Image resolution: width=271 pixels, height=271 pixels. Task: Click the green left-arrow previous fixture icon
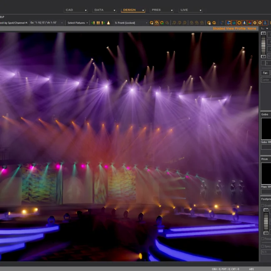click(x=93, y=23)
